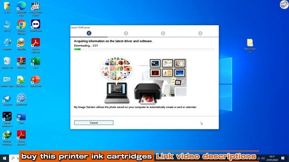Open the user folder desktop icon
Screen dimensions: 289x162
click(x=7, y=8)
